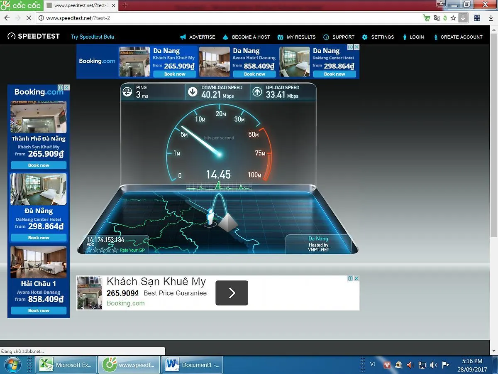Open the Advertise menu item
The height and width of the screenshot is (374, 498).
coord(198,37)
